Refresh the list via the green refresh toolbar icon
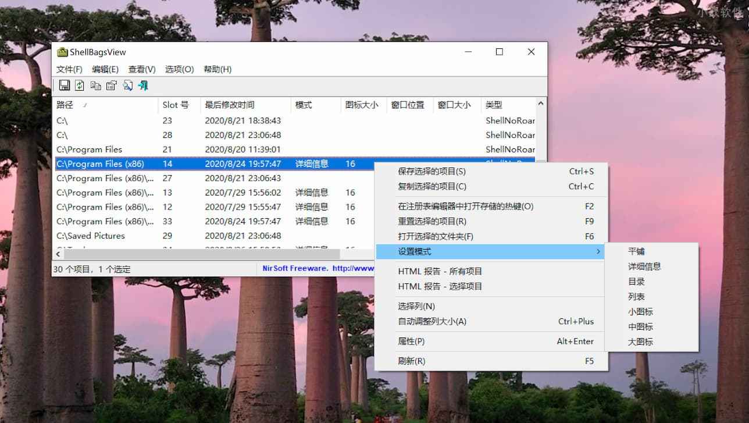749x423 pixels. [80, 86]
